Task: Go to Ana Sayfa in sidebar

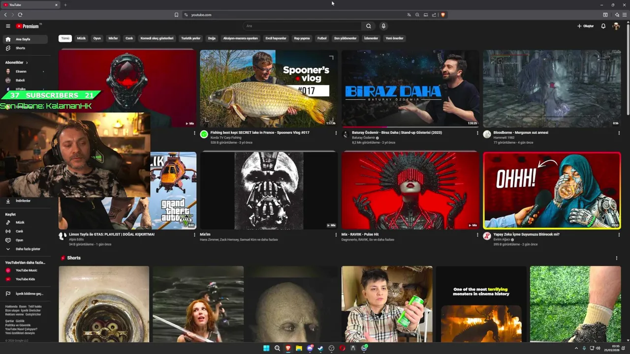Action: (26, 39)
